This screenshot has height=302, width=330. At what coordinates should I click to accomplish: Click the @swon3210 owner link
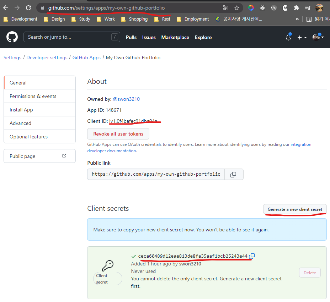[x=126, y=99]
